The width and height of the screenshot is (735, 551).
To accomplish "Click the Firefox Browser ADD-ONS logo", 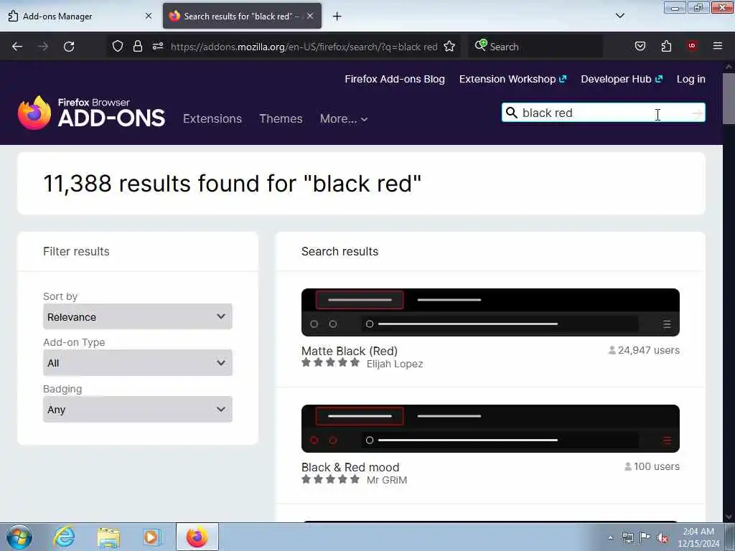I will coord(91,113).
